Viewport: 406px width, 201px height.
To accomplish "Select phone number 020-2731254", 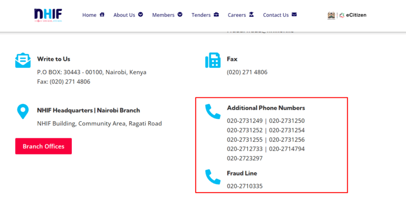I will [287, 130].
